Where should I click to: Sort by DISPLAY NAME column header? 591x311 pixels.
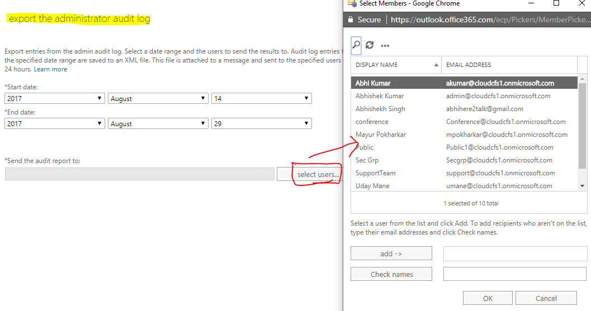(396, 65)
